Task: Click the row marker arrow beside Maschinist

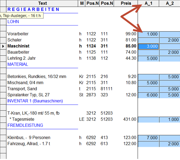Action: [3, 46]
